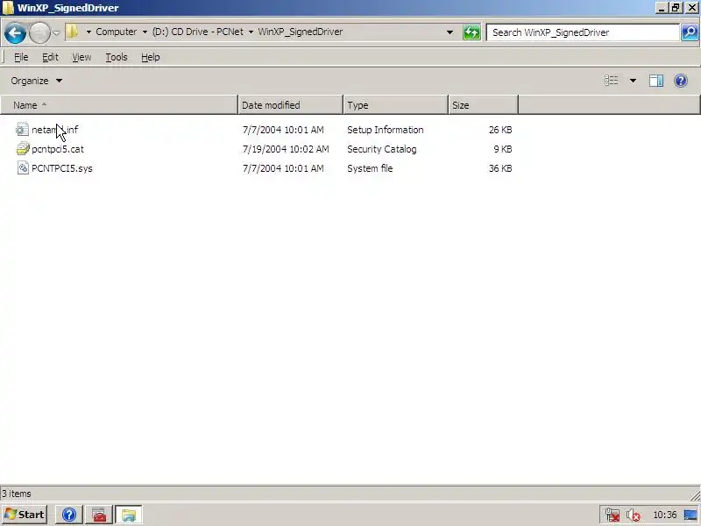
Task: Click the System file type cell
Action: tap(370, 168)
